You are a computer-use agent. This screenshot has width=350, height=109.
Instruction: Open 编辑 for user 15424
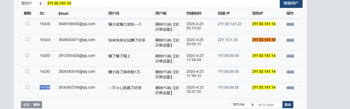[x=290, y=40]
